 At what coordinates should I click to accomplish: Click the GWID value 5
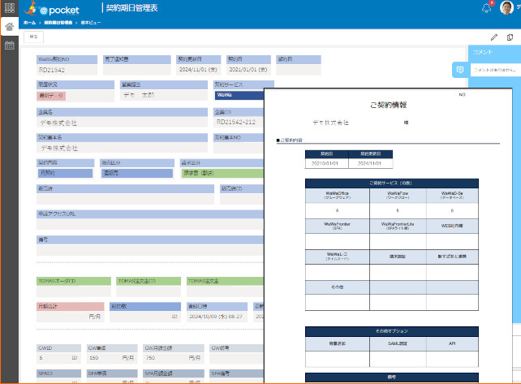pyautogui.click(x=41, y=358)
